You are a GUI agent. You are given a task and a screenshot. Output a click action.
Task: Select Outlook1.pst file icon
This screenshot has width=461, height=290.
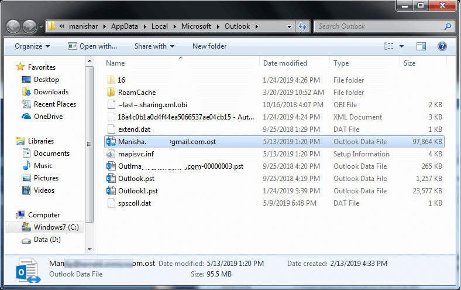[x=111, y=191]
